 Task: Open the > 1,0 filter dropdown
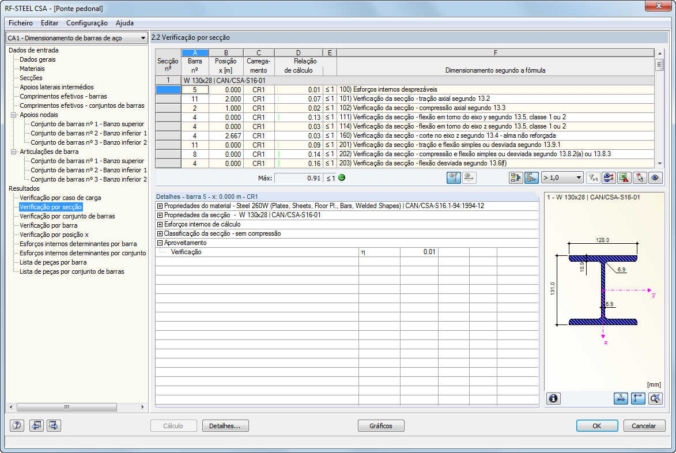coord(562,178)
